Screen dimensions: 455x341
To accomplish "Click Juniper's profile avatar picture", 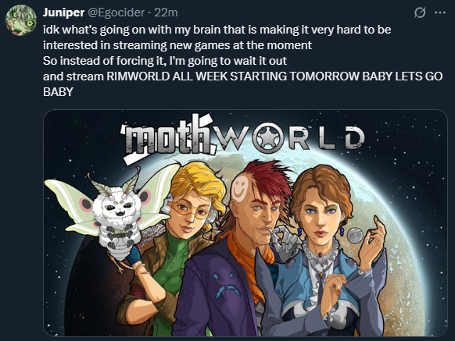I will 21,20.
